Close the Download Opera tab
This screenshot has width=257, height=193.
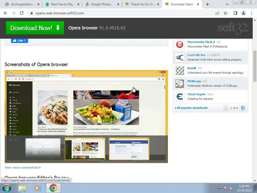(x=198, y=4)
